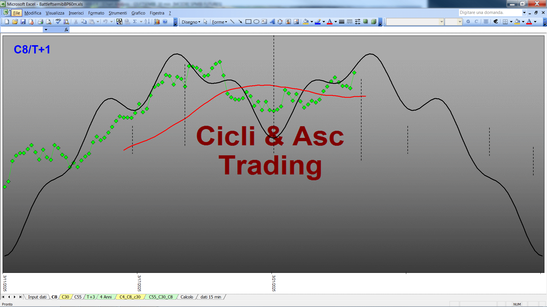The height and width of the screenshot is (307, 547).
Task: Click the Undo arrow icon
Action: pos(105,22)
